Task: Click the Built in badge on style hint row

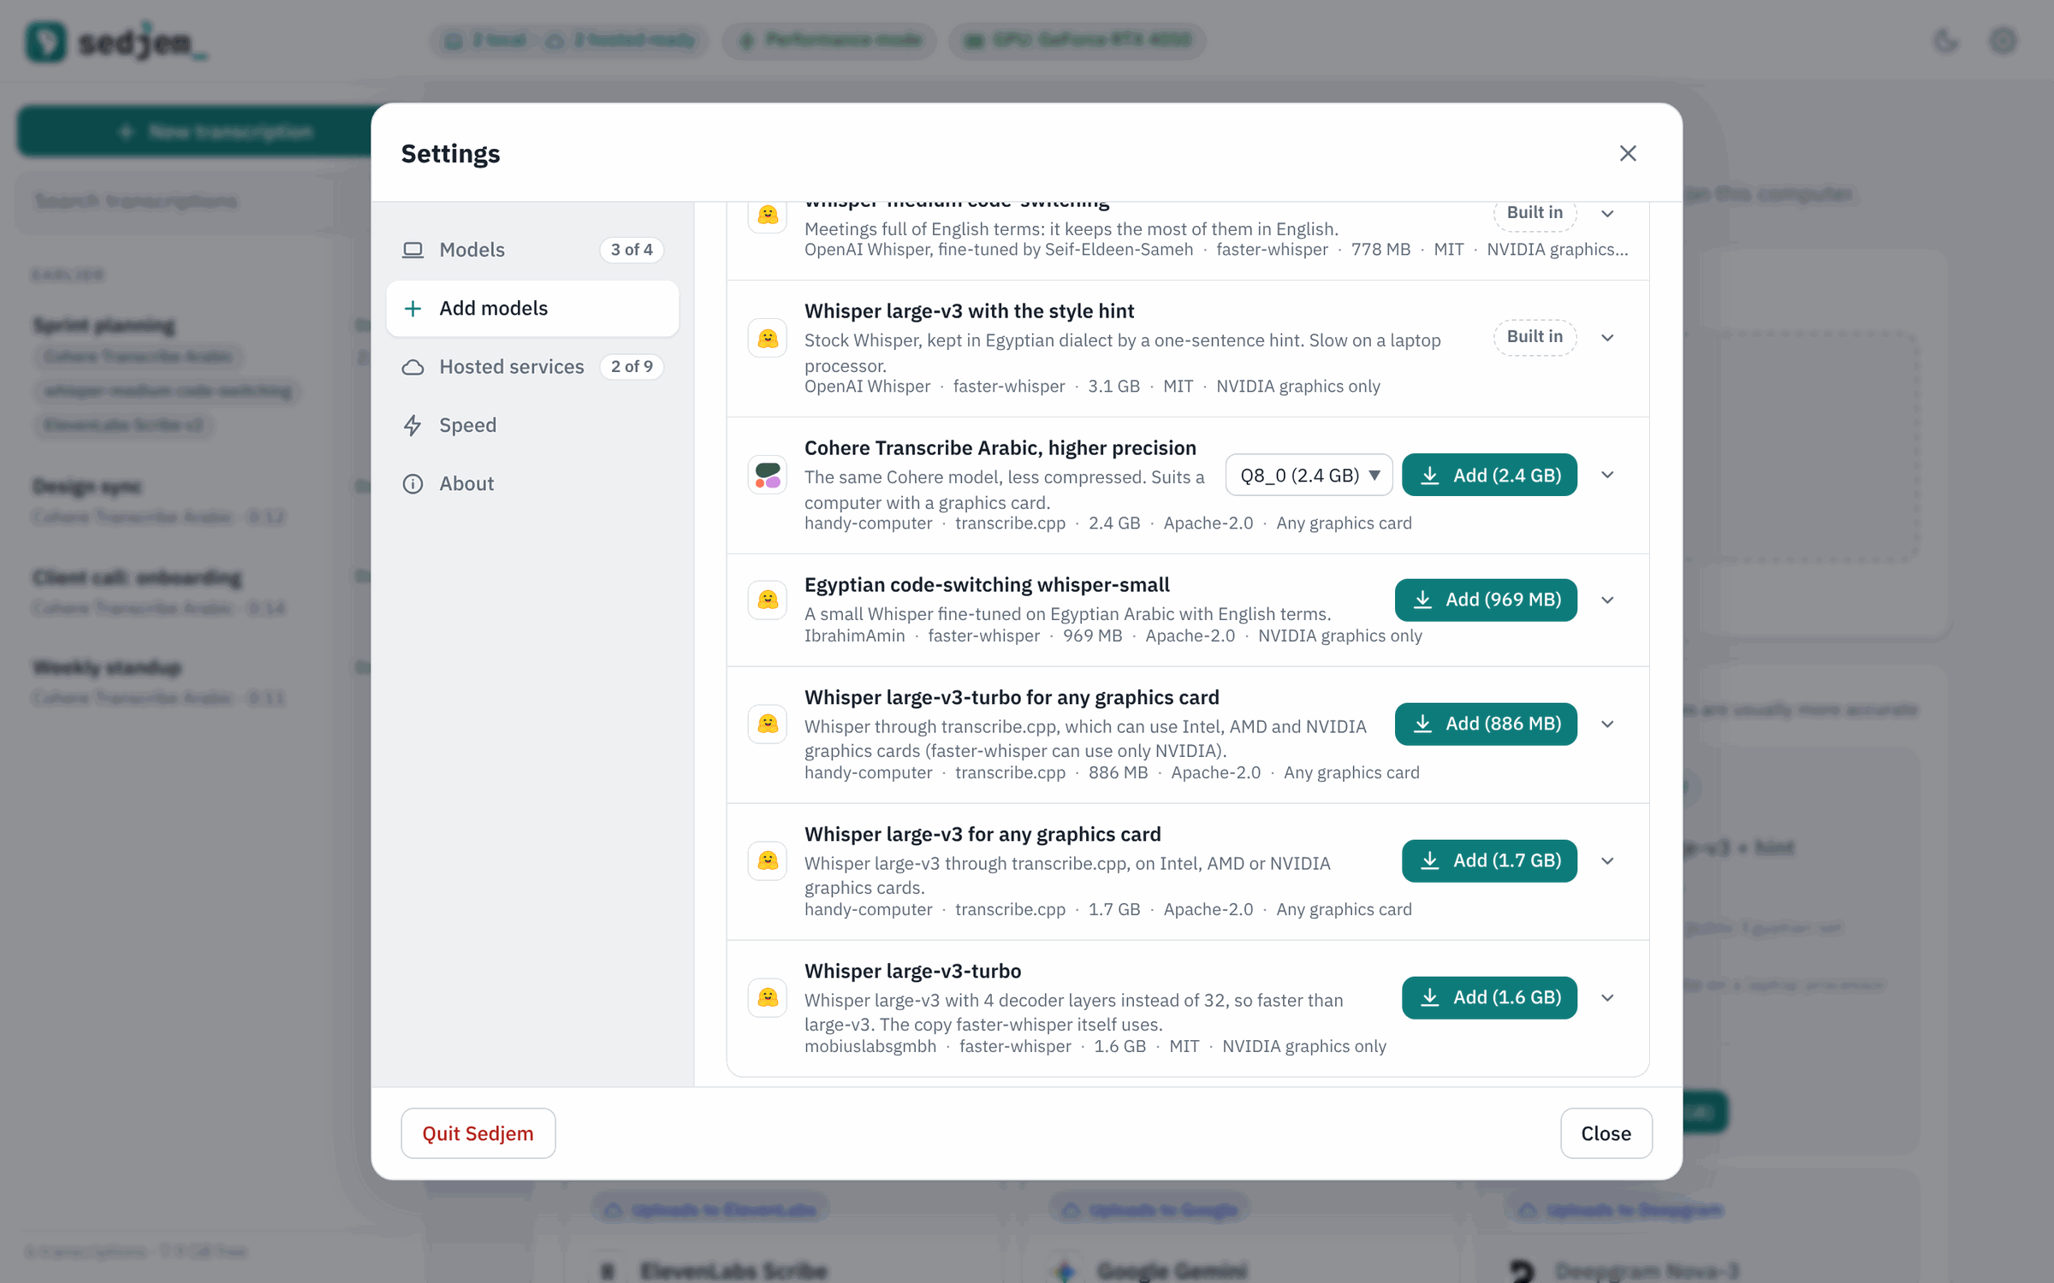Action: point(1535,337)
